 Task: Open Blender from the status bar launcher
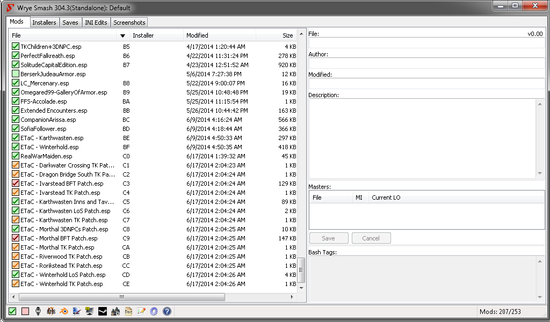tap(64, 311)
